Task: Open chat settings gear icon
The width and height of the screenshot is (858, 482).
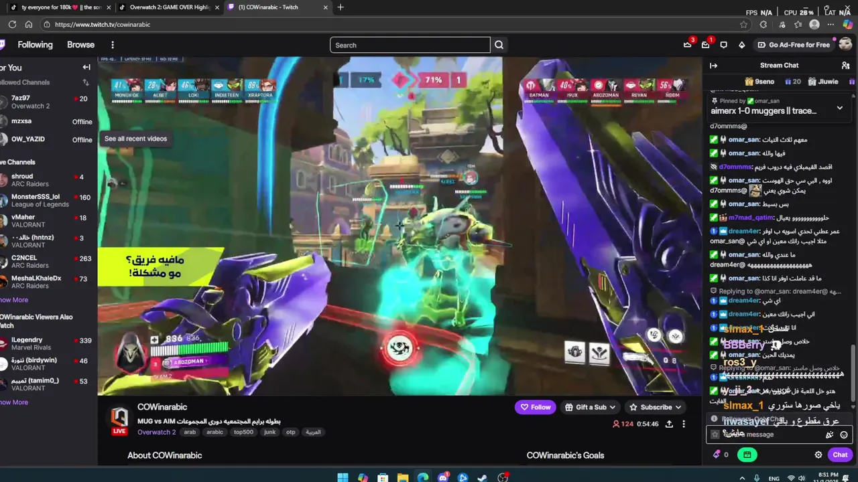Action: coord(818,455)
